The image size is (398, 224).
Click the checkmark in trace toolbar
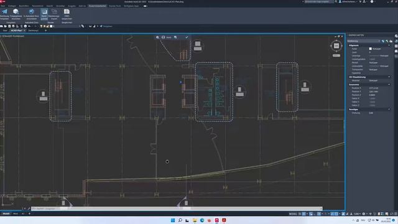[x=187, y=37]
